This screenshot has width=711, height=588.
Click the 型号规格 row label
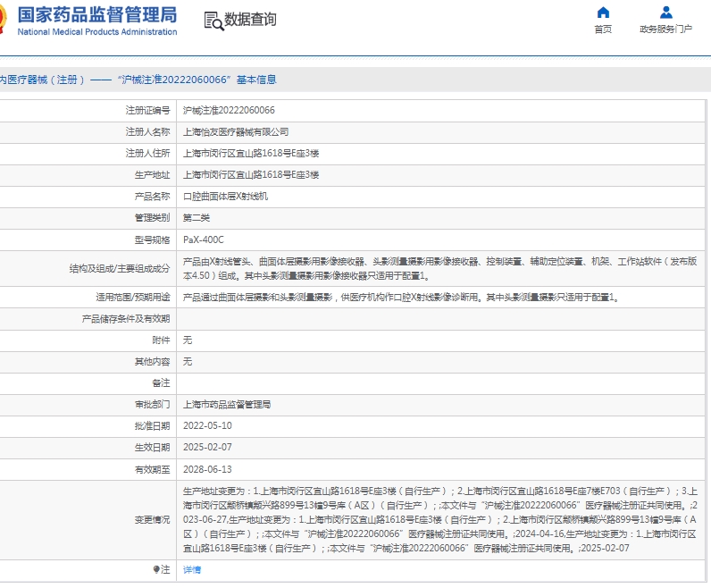pos(153,239)
